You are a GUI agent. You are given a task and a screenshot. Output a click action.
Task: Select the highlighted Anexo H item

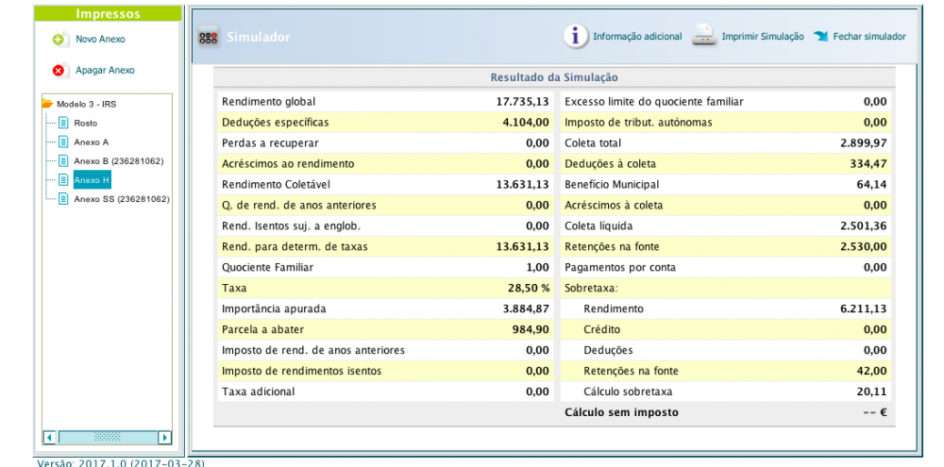click(x=93, y=179)
